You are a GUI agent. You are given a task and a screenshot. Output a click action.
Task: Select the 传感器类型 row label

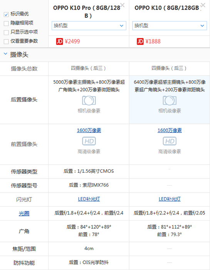pyautogui.click(x=24, y=172)
